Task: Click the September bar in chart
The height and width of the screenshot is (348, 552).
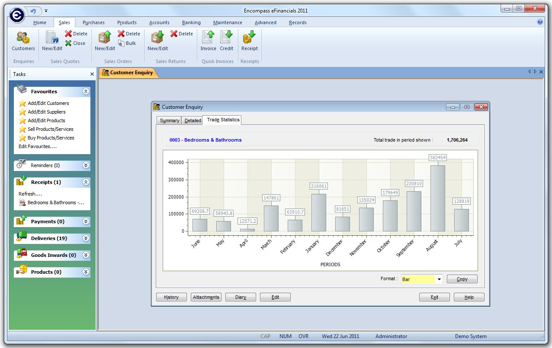Action: point(414,211)
